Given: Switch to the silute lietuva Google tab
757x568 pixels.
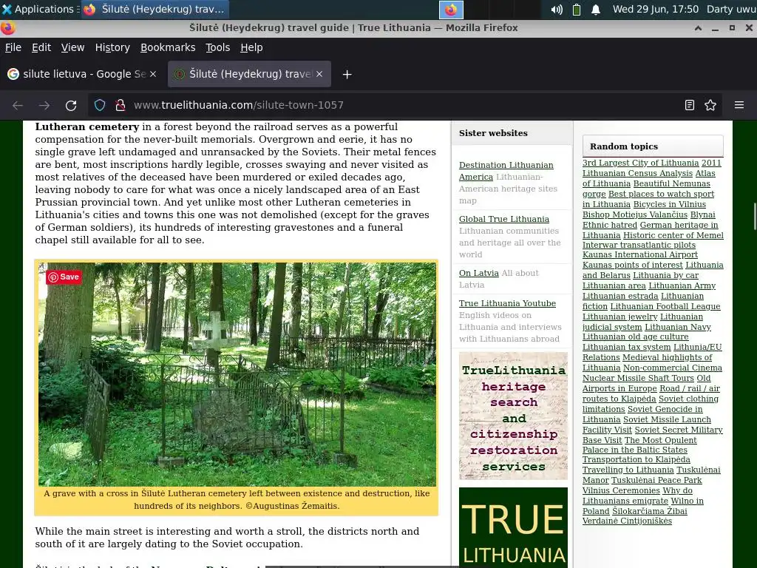Looking at the screenshot, I should (82, 74).
